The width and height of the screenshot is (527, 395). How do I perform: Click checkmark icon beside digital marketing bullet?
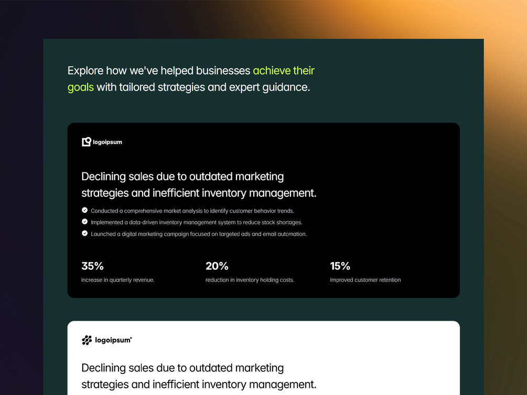coord(85,234)
